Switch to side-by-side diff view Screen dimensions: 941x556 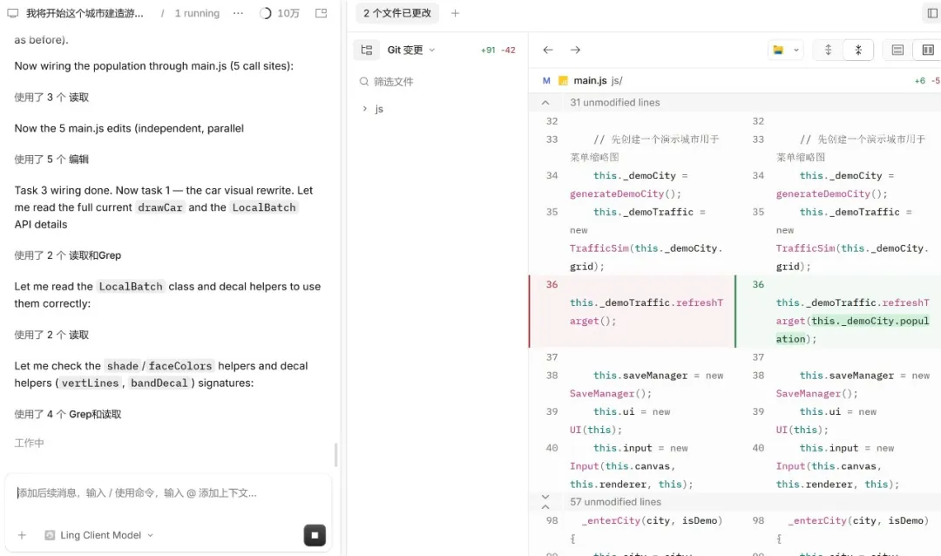pyautogui.click(x=928, y=50)
